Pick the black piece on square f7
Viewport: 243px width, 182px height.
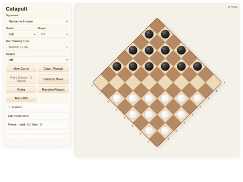point(149,50)
